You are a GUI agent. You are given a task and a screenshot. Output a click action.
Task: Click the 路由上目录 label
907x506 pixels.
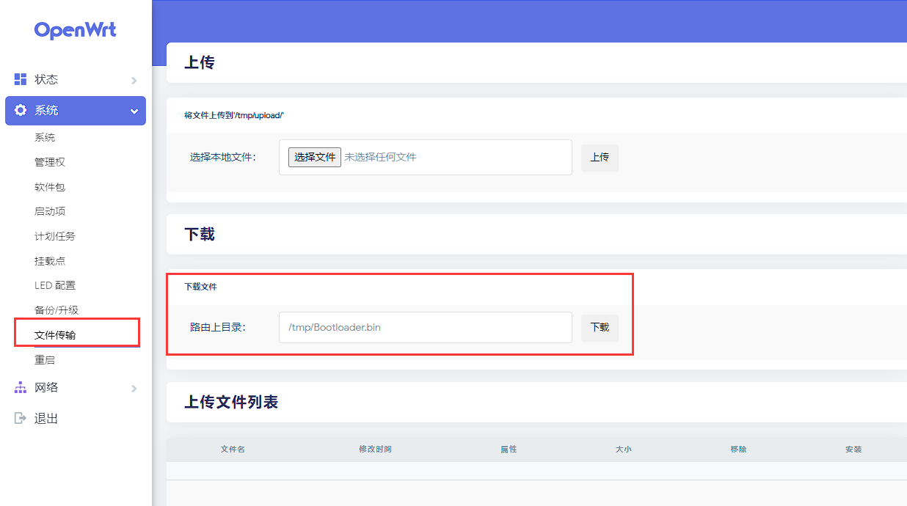pos(218,327)
